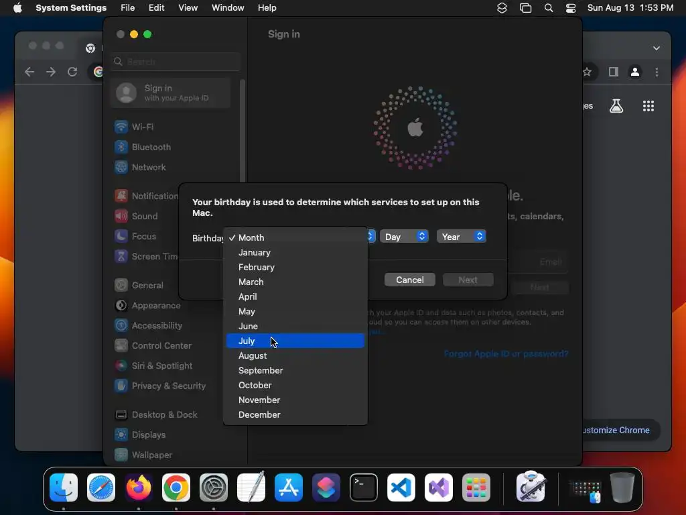The height and width of the screenshot is (515, 686).
Task: Open Desktop & Dock settings icon
Action: 121,414
